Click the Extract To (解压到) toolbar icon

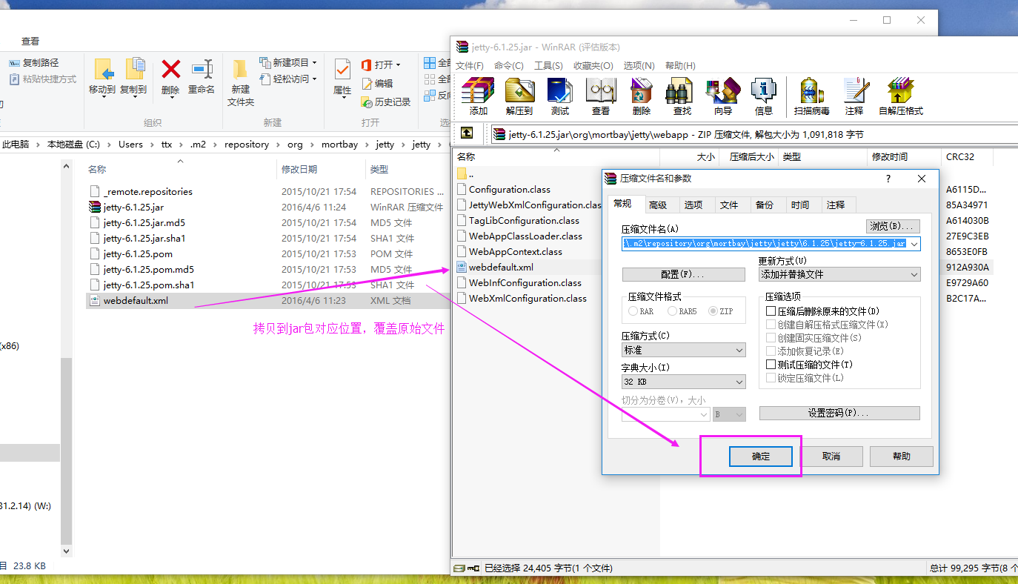(519, 91)
